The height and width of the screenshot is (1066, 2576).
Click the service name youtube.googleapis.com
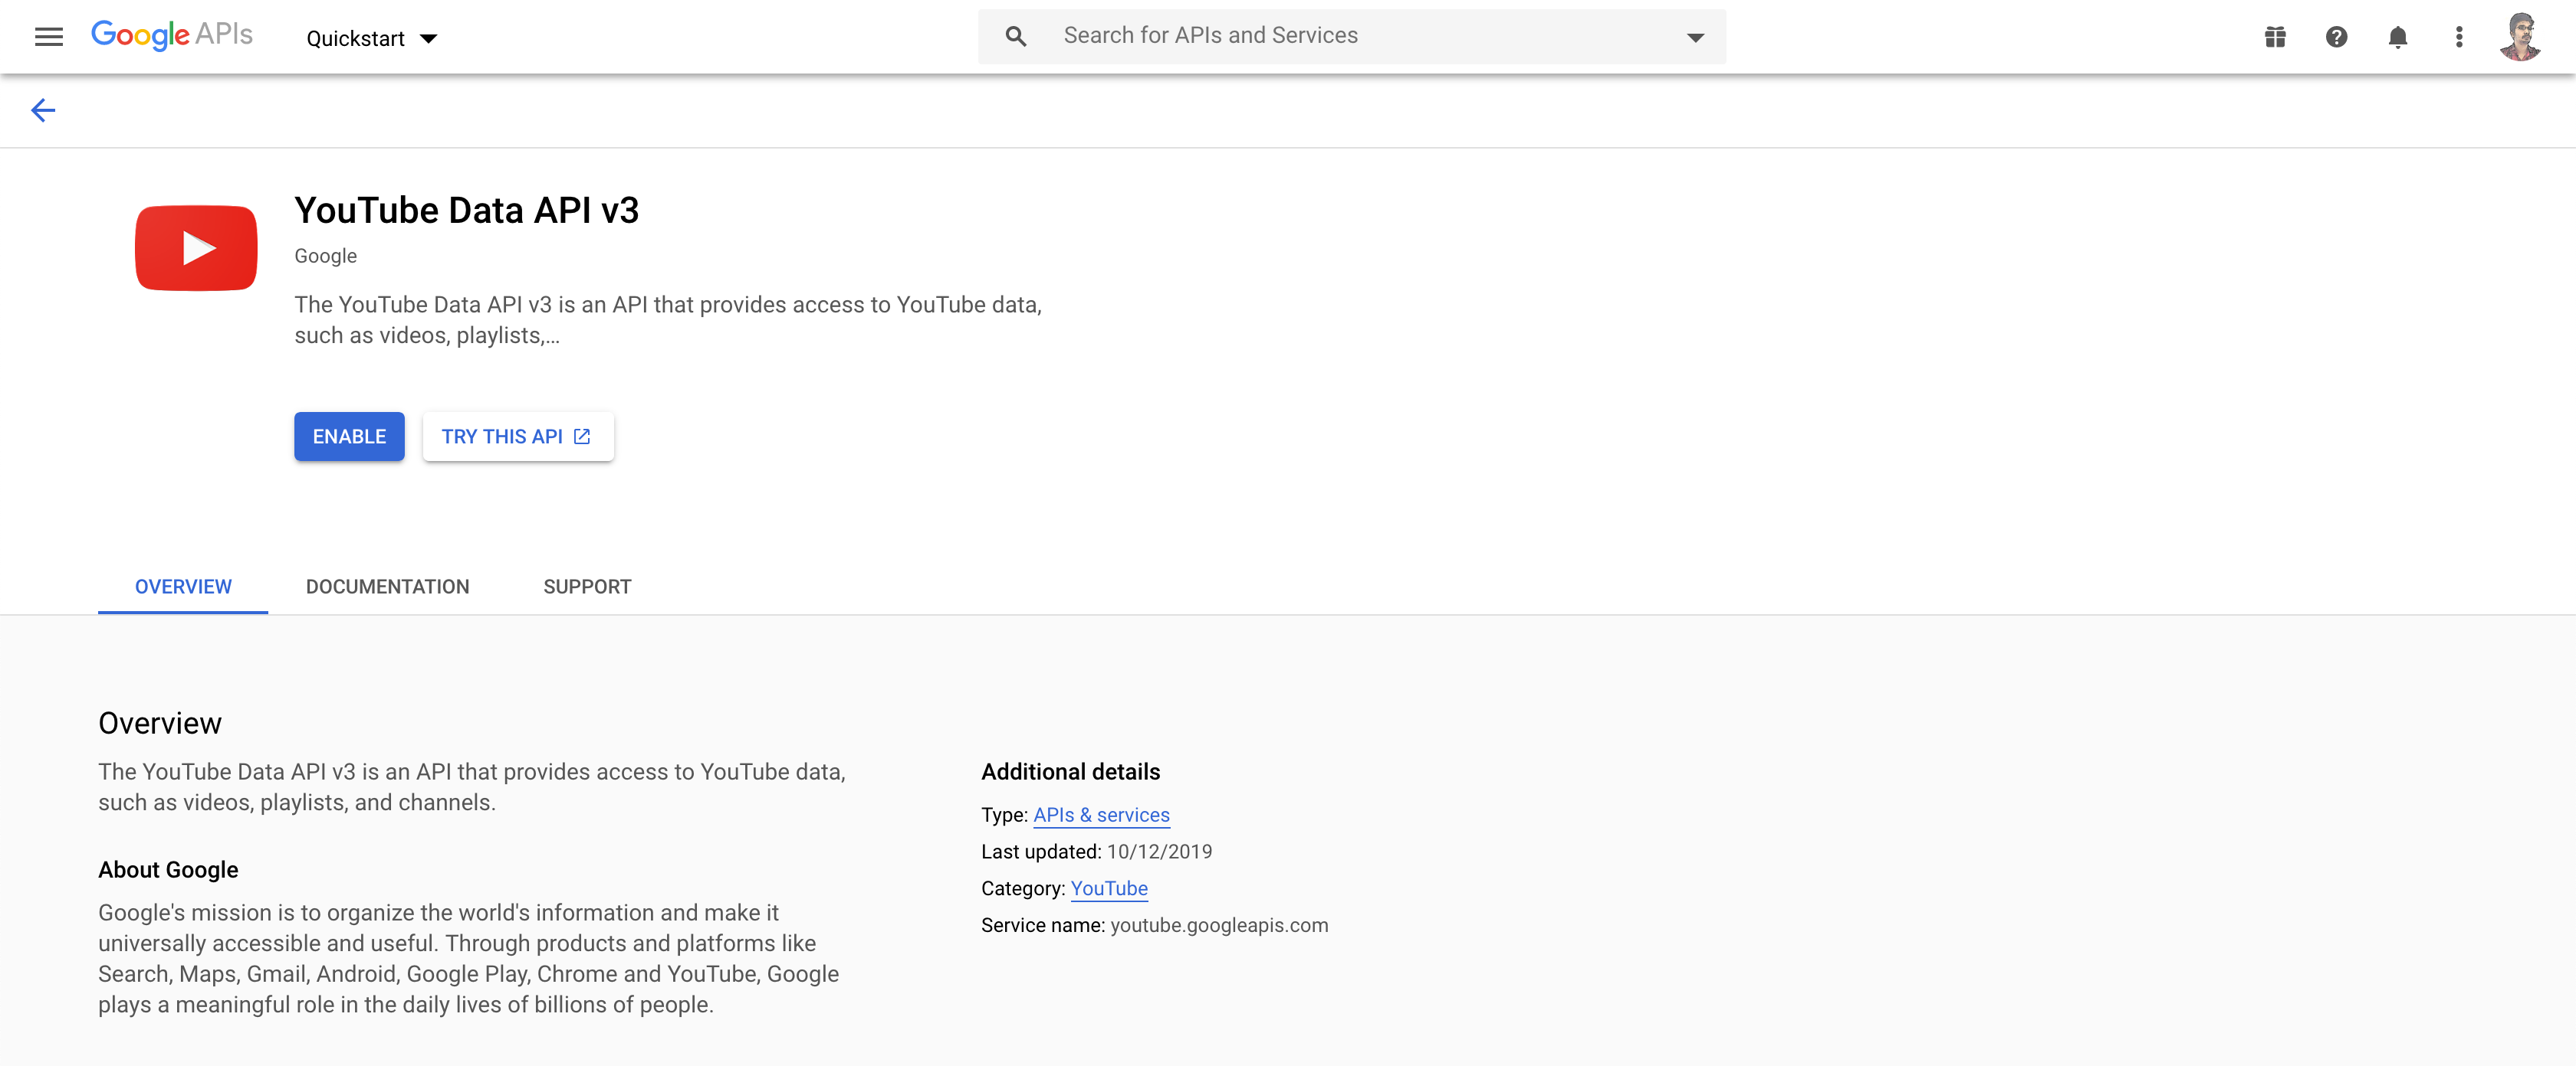(1219, 925)
